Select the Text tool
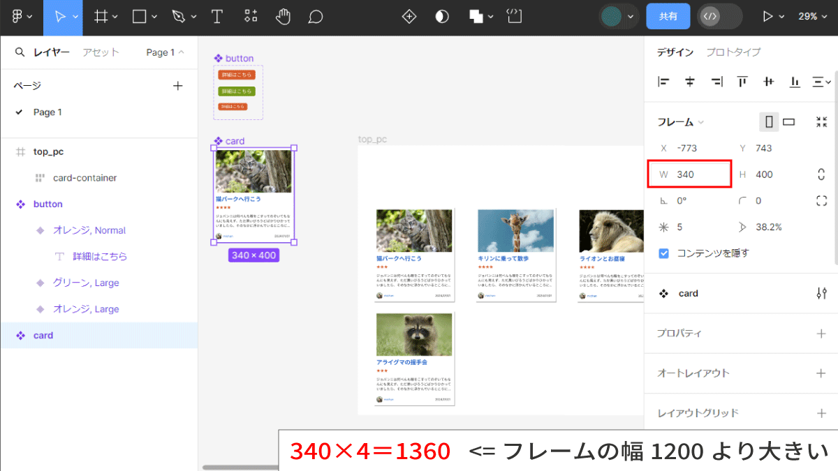 [x=217, y=17]
